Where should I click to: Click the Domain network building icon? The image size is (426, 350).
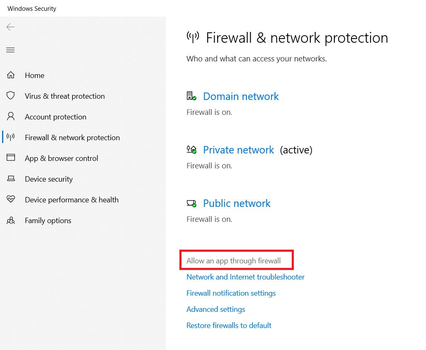pos(191,96)
